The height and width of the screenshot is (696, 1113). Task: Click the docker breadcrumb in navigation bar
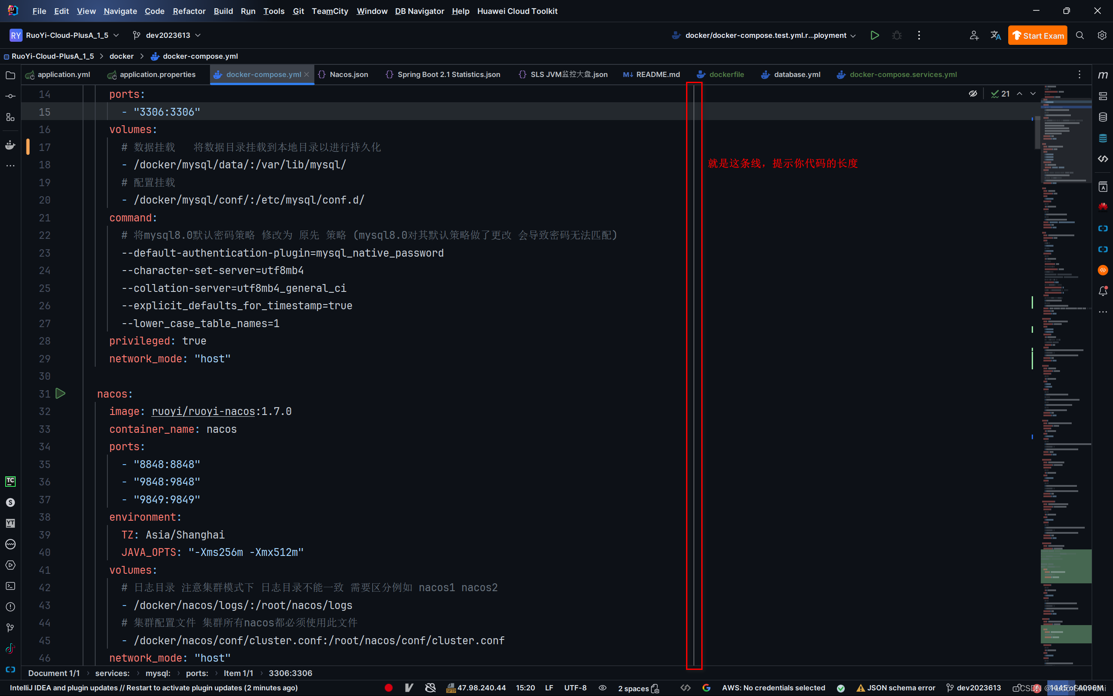121,56
